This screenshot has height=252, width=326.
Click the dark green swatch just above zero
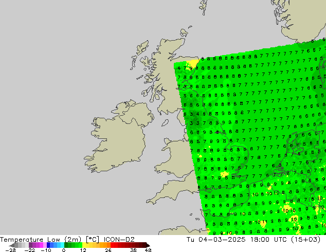(x=66, y=245)
